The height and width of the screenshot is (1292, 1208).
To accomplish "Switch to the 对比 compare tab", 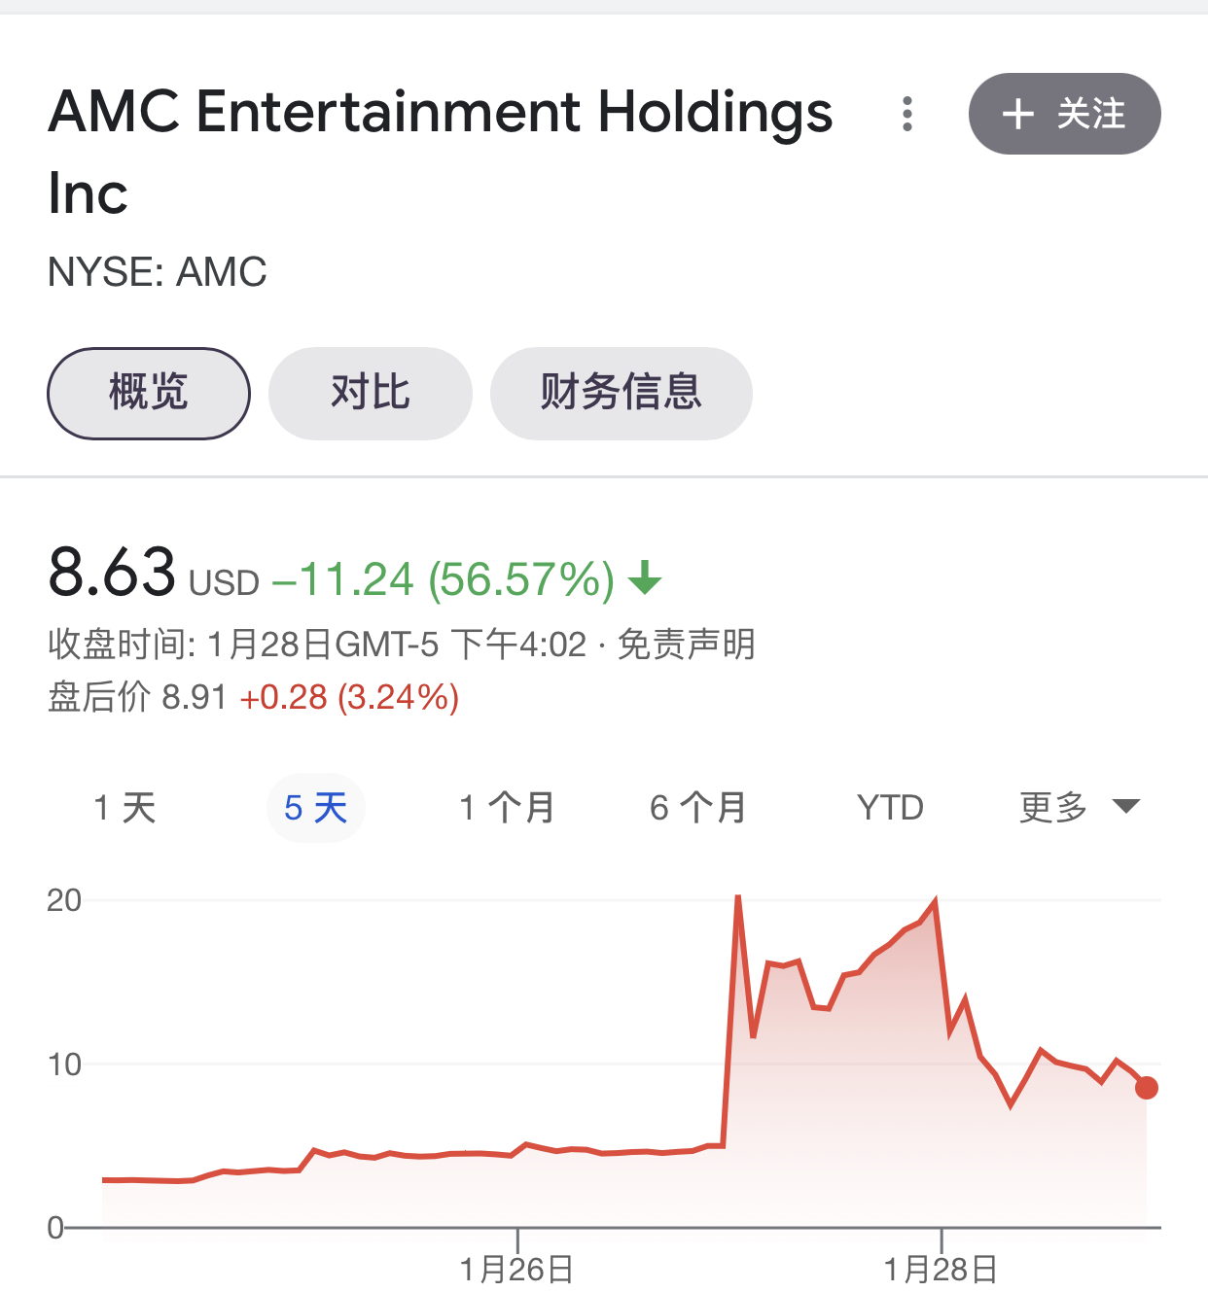I will point(370,393).
